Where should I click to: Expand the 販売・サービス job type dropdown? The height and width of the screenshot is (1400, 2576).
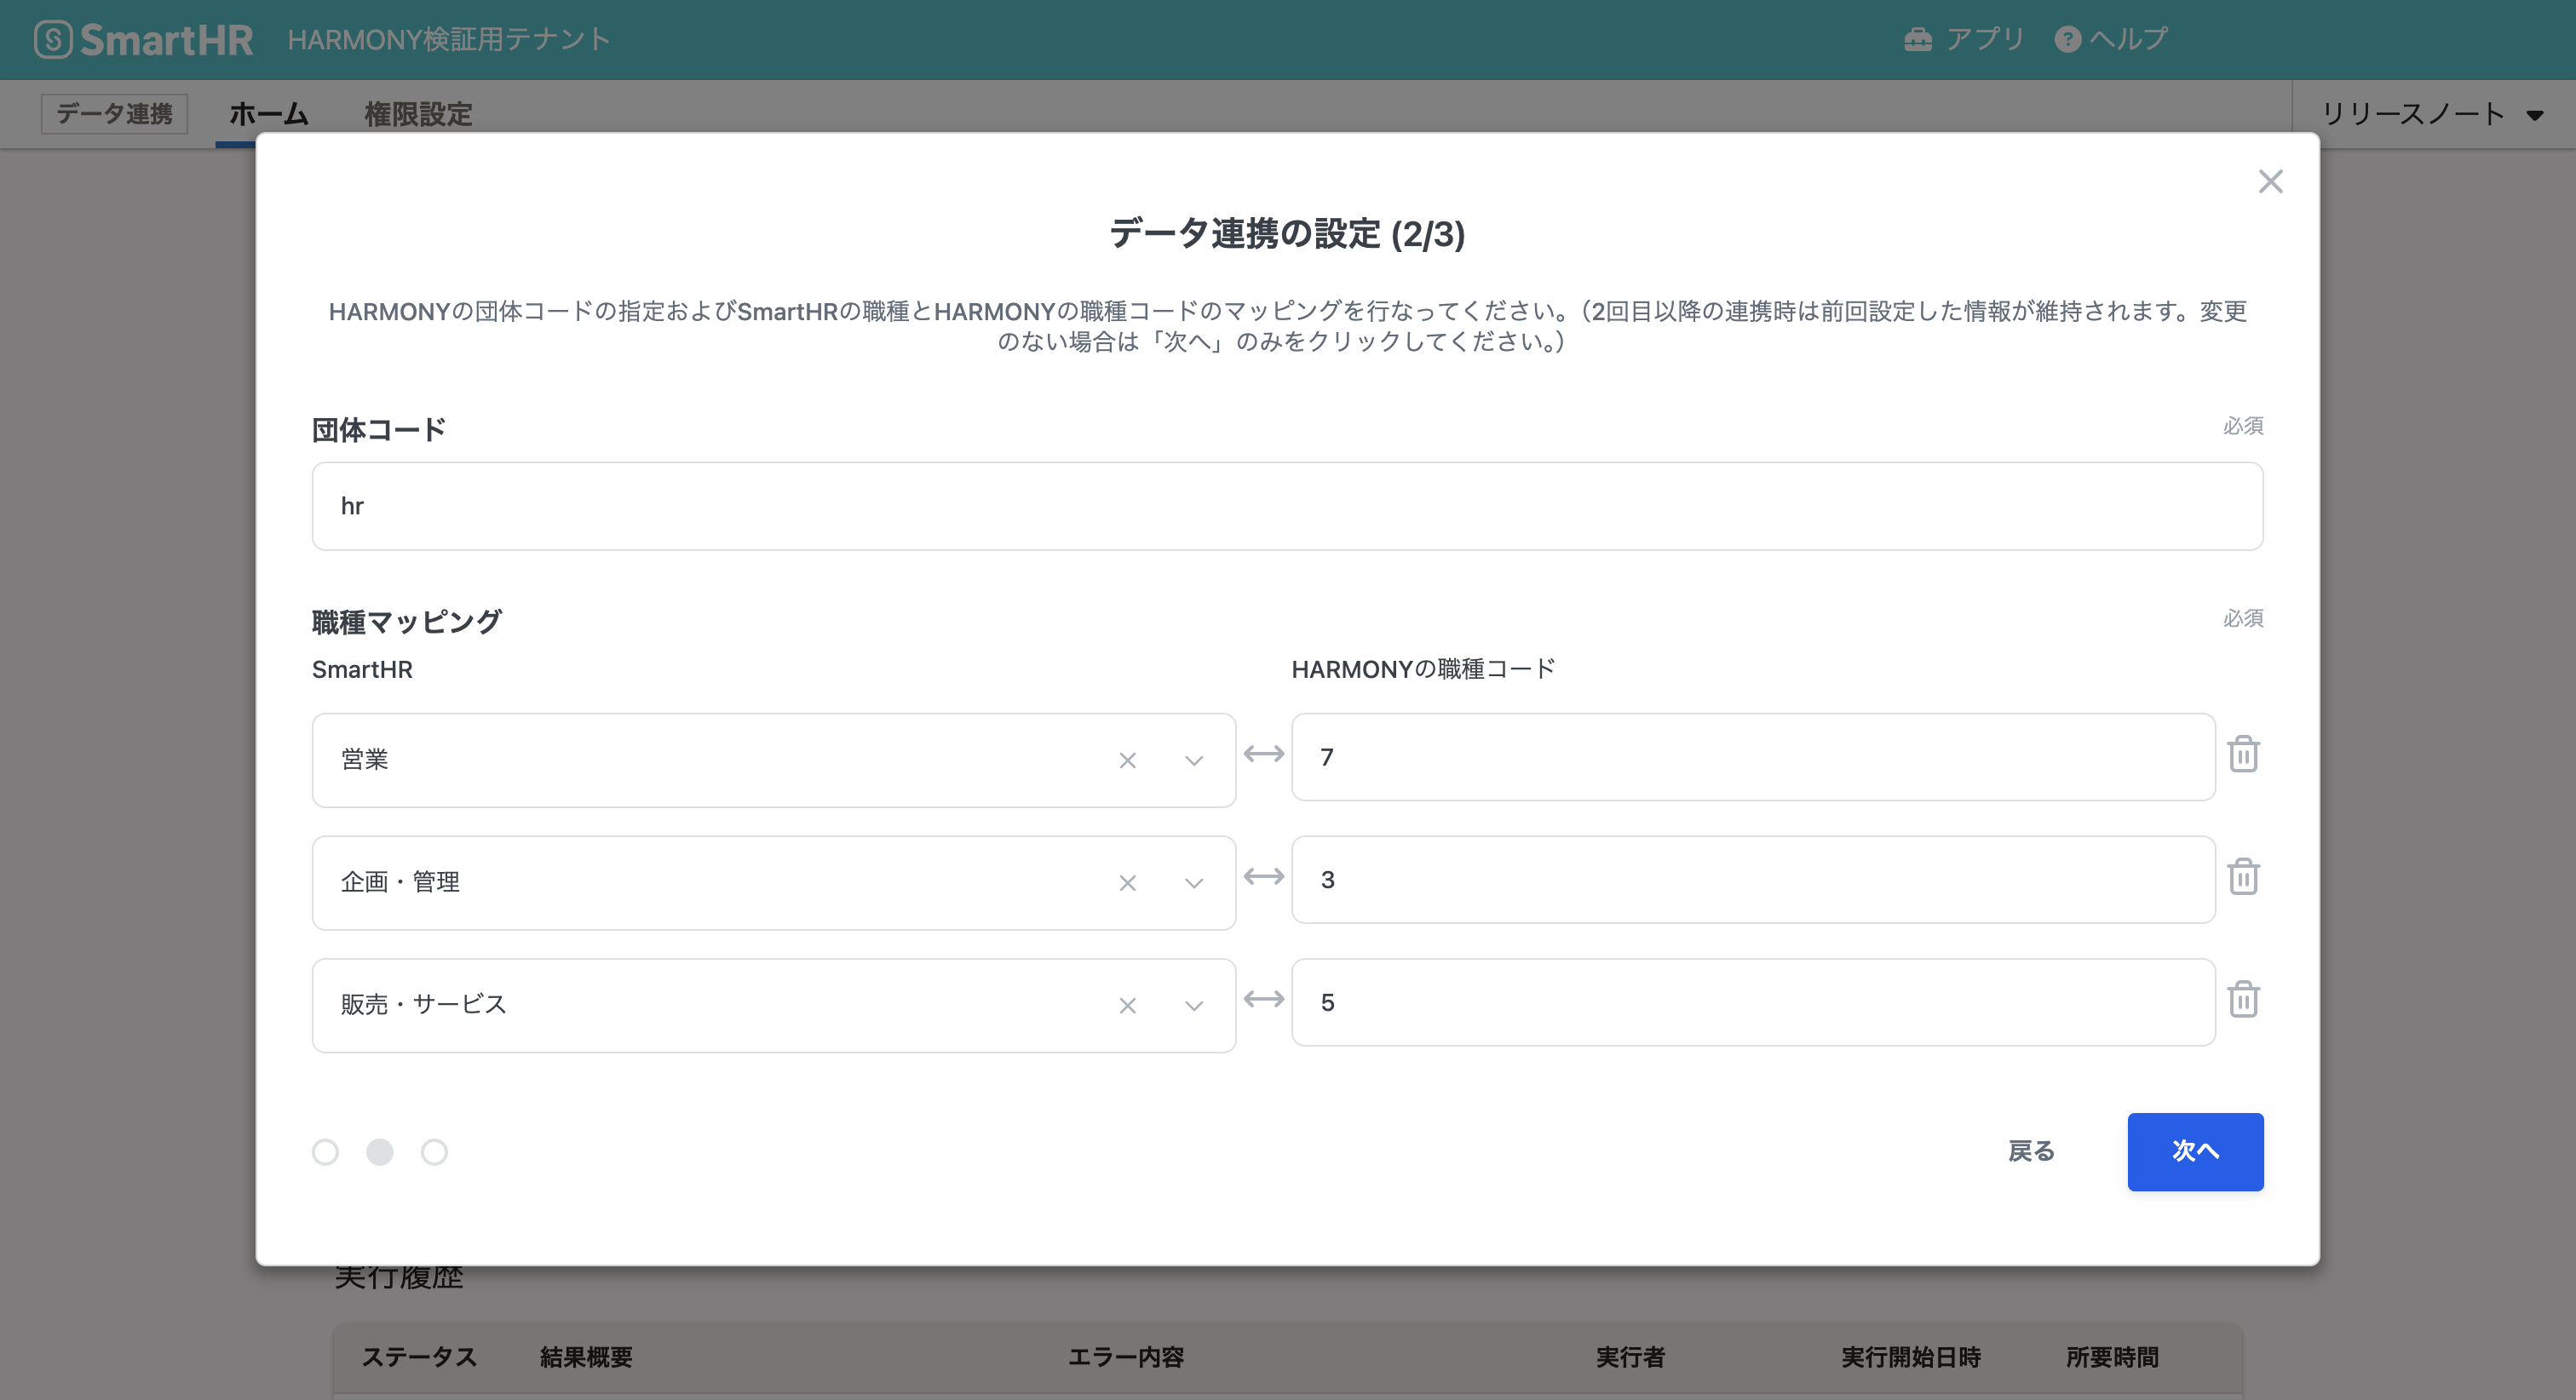tap(1193, 1006)
